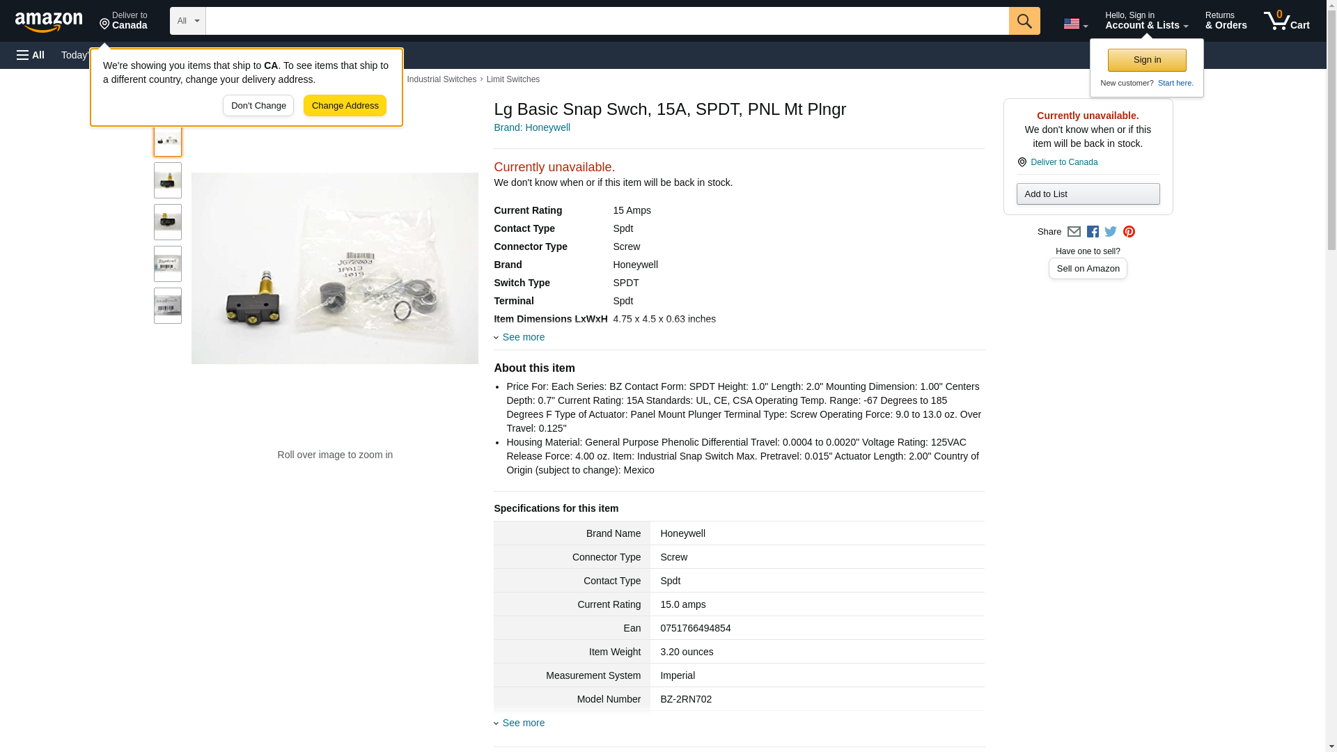The height and width of the screenshot is (752, 1337).
Task: Share product on Pinterest icon
Action: (x=1129, y=232)
